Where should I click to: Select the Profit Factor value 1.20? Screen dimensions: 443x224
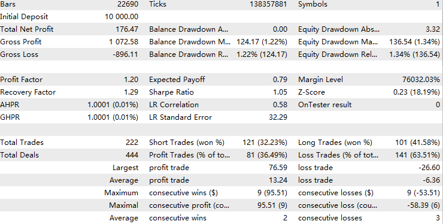point(131,80)
